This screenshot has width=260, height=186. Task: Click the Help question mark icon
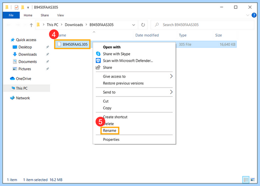pos(254,15)
